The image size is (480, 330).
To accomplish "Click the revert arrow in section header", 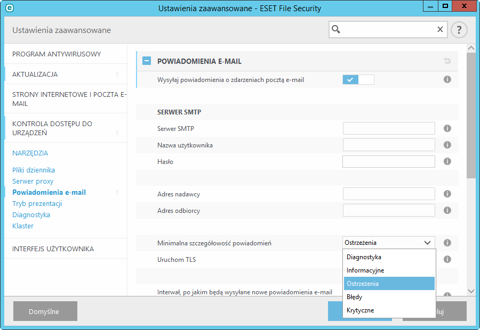I will (x=447, y=61).
